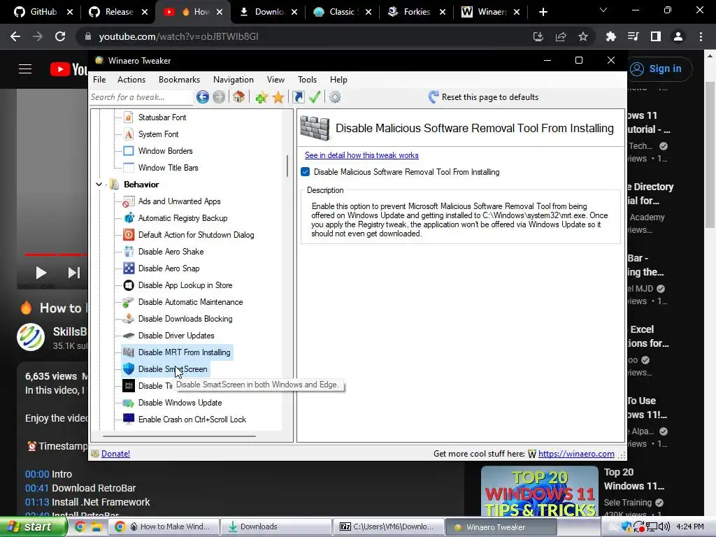Open Chrome three-dot menu

701,36
